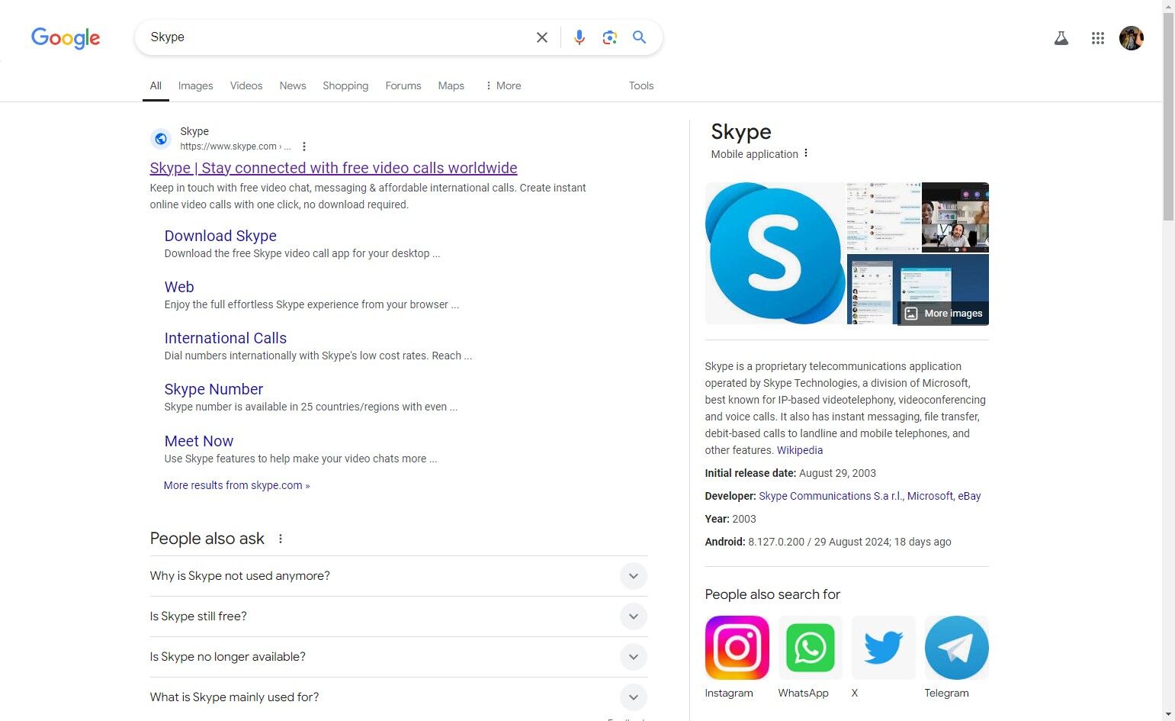Click the 'People also search for' heading

[772, 594]
